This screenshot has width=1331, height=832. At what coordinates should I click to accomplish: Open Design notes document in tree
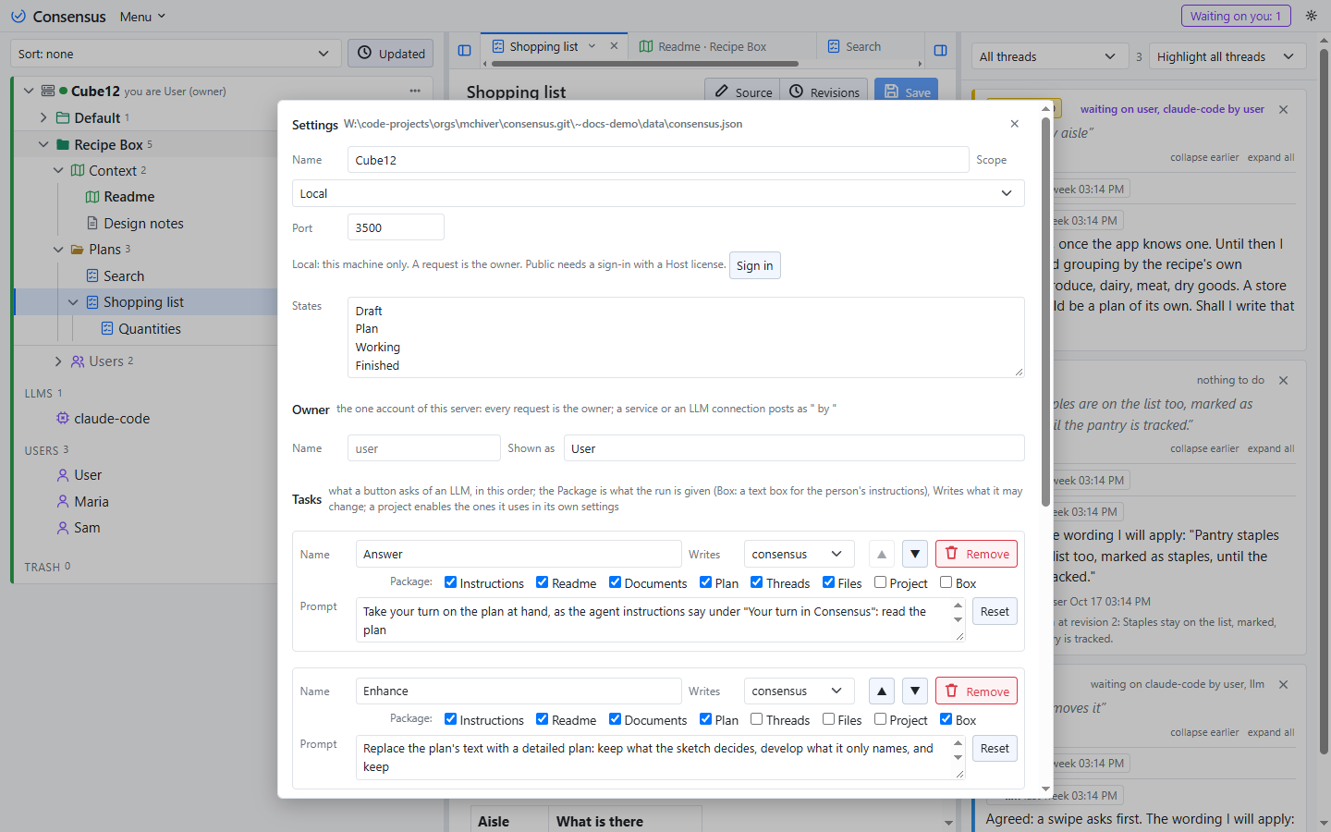143,224
